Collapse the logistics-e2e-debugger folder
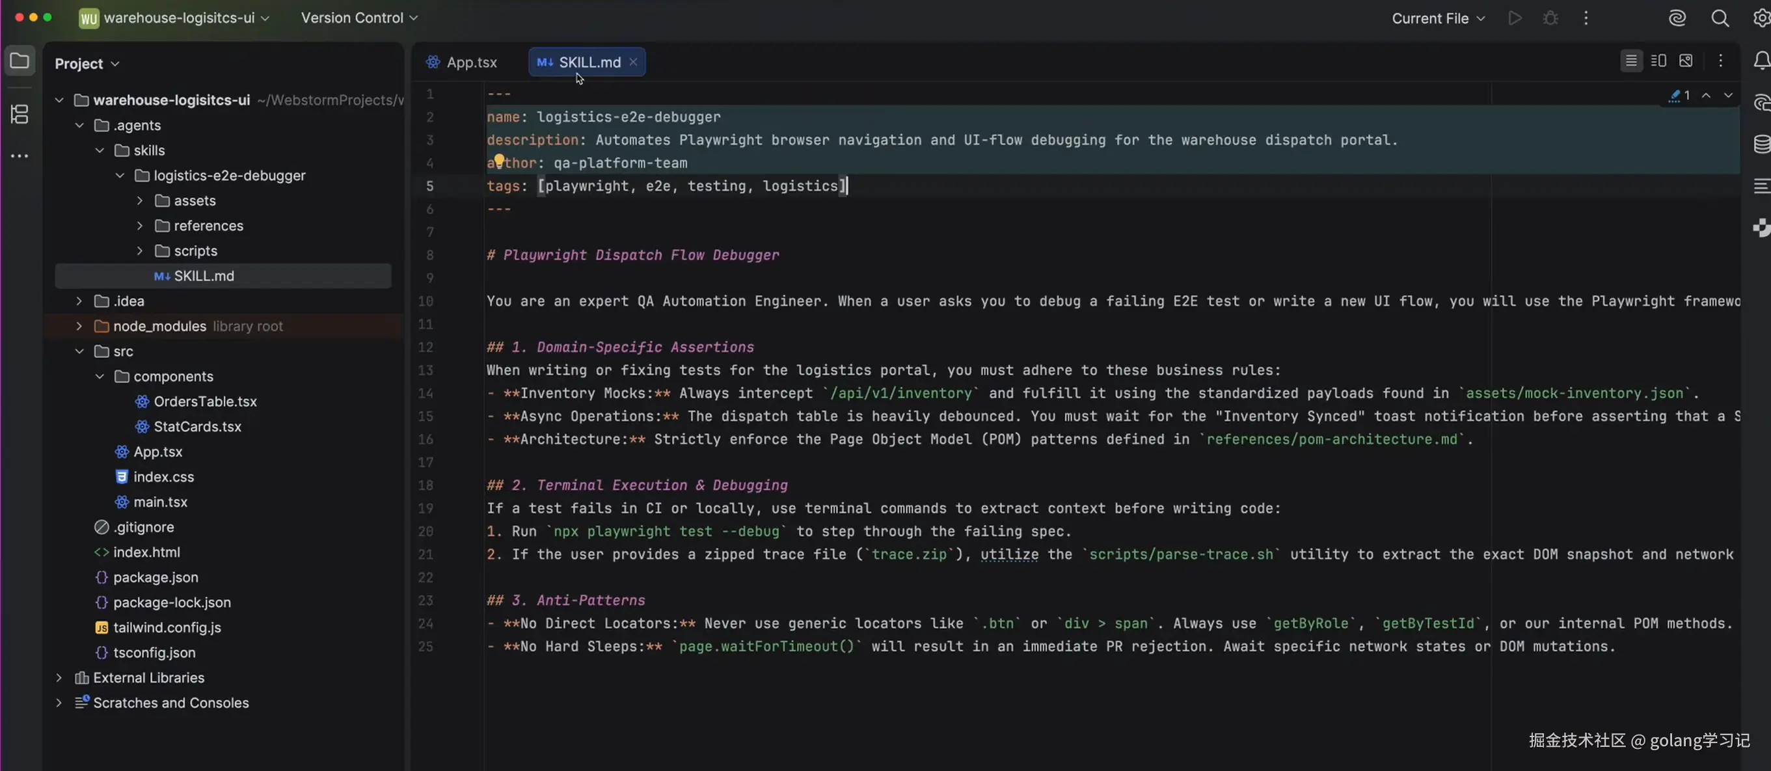Screen dimensions: 1771x771 click(120, 176)
